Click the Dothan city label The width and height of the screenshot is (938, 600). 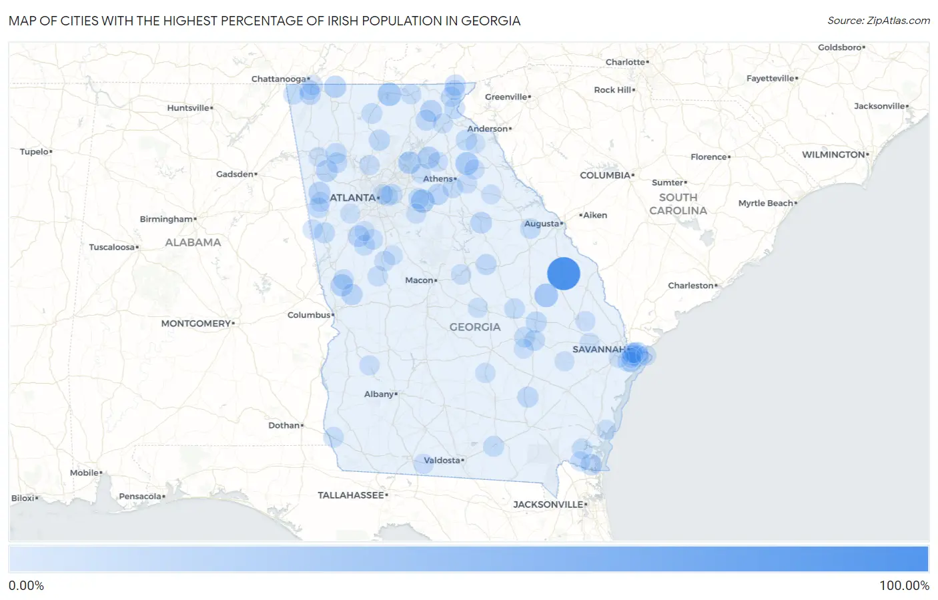(x=284, y=425)
